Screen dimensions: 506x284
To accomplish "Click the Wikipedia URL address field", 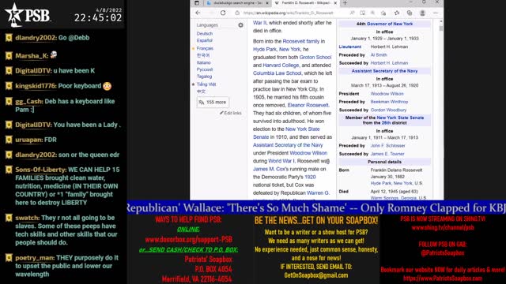I will pyautogui.click(x=288, y=13).
